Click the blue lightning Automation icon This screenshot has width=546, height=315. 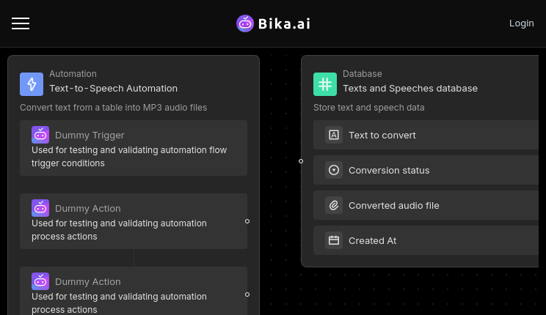point(32,84)
